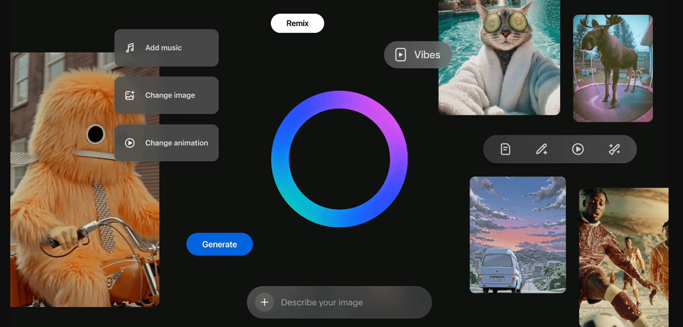Tap the play icon inside the Vibes pill
Viewport: 683px width, 327px height.
click(x=400, y=55)
